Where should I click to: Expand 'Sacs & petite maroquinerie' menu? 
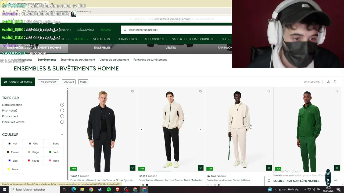tap(194, 39)
